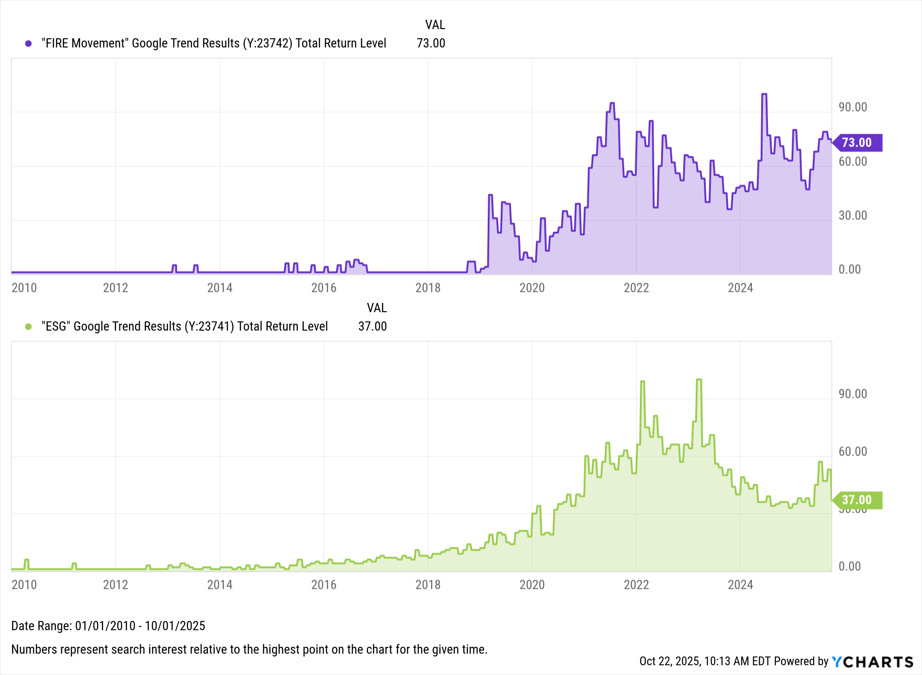This screenshot has width=922, height=675.
Task: Click the 2016 label on bottom chart axis
Action: (x=324, y=585)
